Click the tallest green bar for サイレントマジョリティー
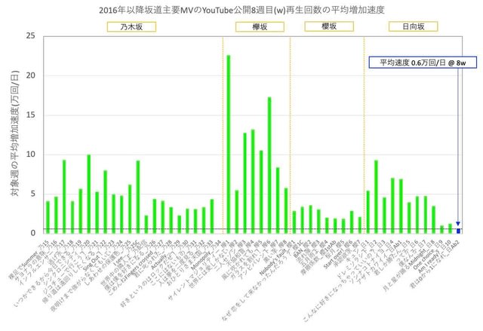Screen dimensions: 483x331 tap(228, 144)
